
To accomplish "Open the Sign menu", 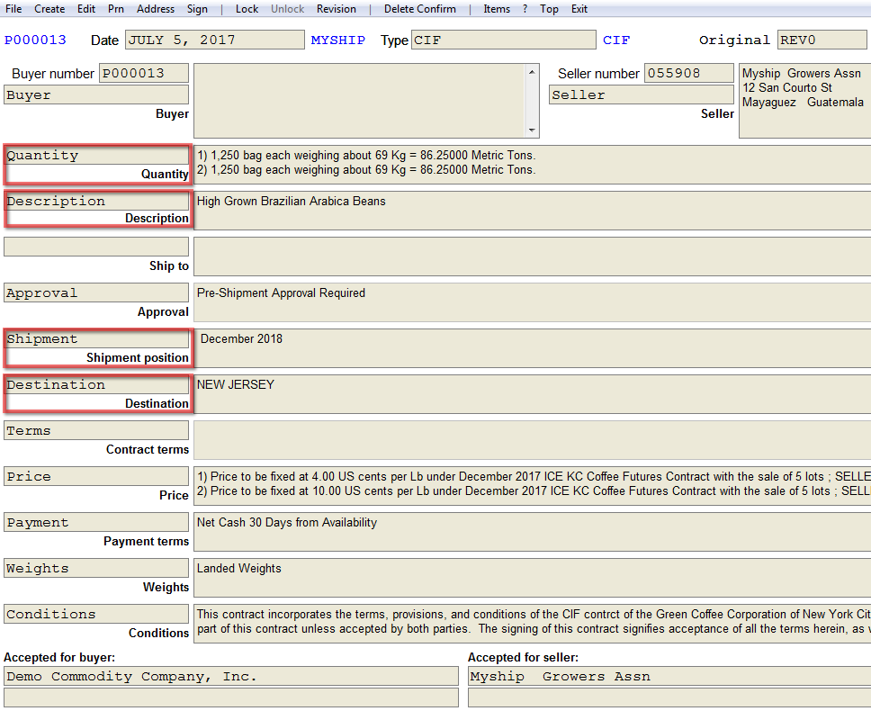I will click(197, 9).
